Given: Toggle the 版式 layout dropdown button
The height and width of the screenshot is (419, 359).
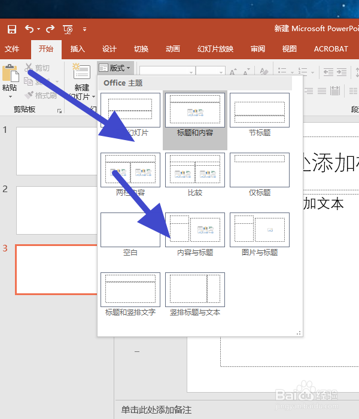Looking at the screenshot, I should (x=115, y=68).
